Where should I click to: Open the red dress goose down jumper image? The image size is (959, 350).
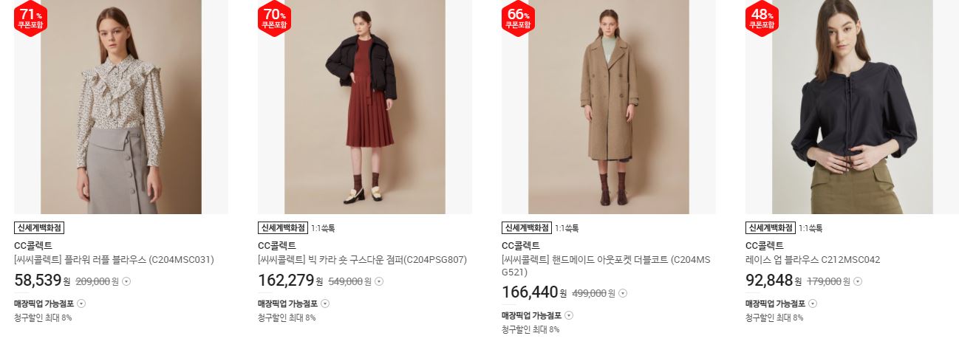[x=365, y=107]
